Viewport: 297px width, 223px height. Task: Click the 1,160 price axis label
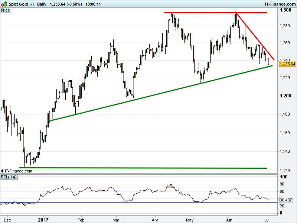coord(285,133)
